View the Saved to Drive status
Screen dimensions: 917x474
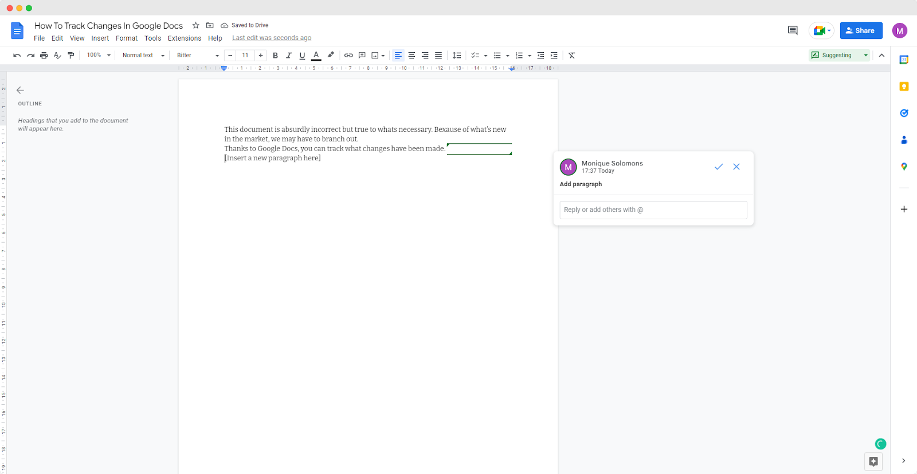[x=245, y=25]
